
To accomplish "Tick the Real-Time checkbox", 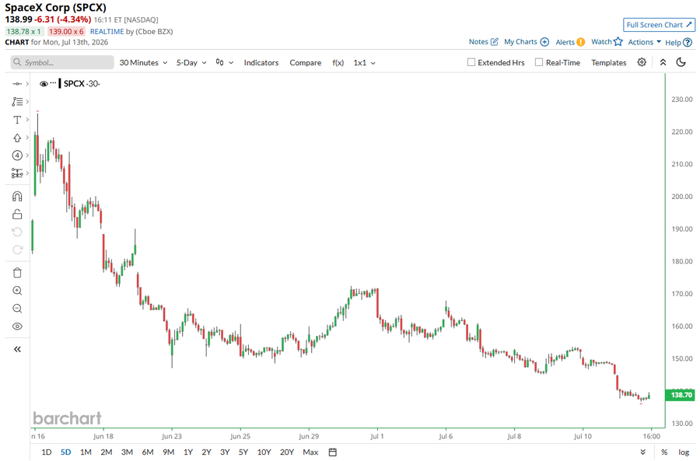I will [539, 62].
